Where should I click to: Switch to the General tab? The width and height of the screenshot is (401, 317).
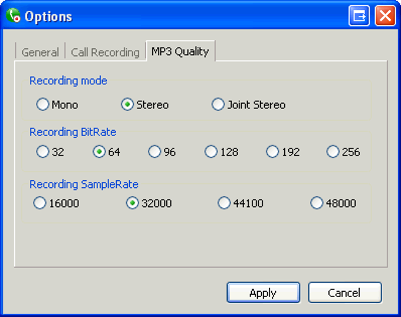(x=40, y=52)
